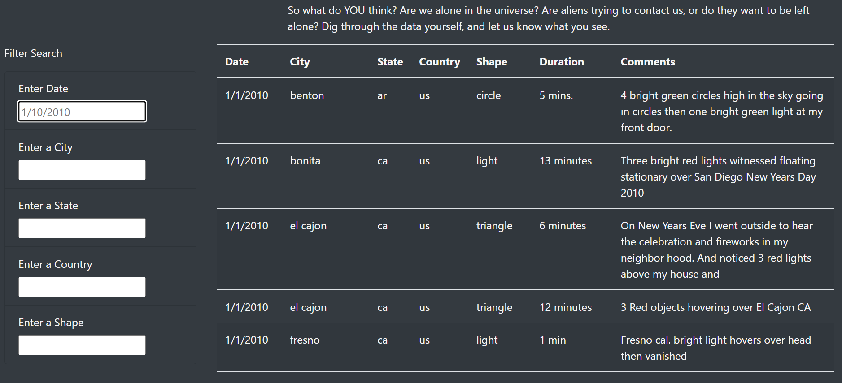842x383 pixels.
Task: Select the bonita city cell
Action: coord(305,161)
